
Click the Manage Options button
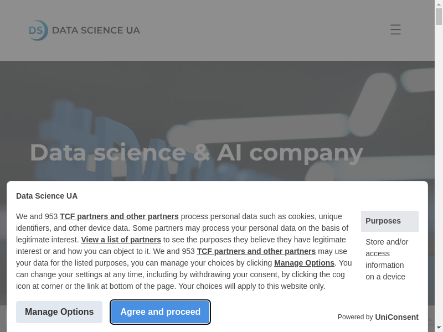(59, 312)
